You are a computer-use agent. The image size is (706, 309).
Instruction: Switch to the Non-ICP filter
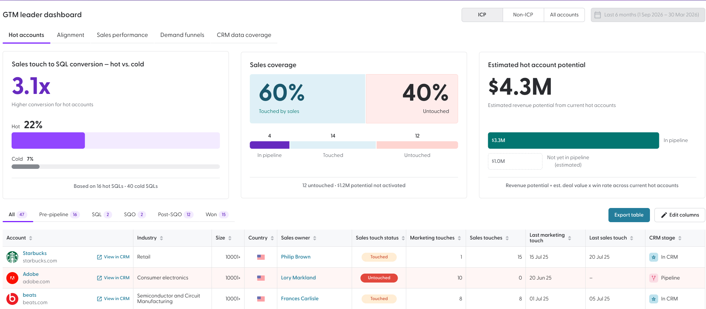coord(523,15)
